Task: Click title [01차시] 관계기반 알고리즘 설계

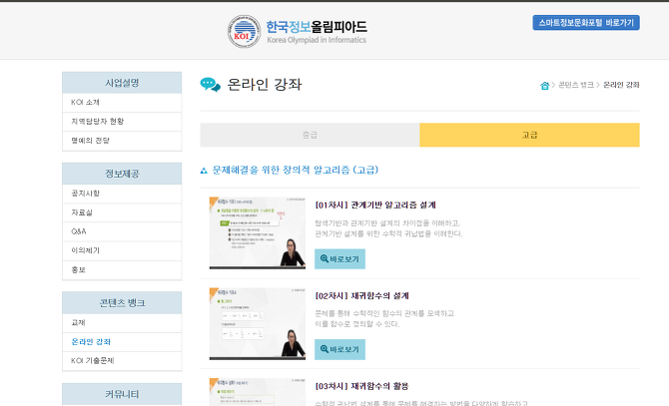Action: [x=375, y=204]
